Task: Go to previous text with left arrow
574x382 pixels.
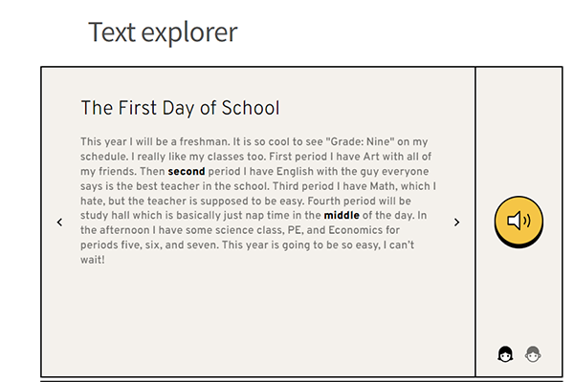Action: 60,222
